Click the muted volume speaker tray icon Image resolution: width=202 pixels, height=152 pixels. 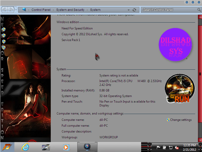pyautogui.click(x=177, y=147)
